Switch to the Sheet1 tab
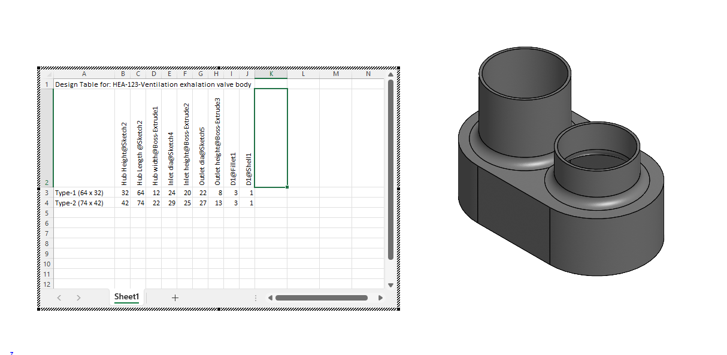This screenshot has width=727, height=355. click(x=126, y=297)
